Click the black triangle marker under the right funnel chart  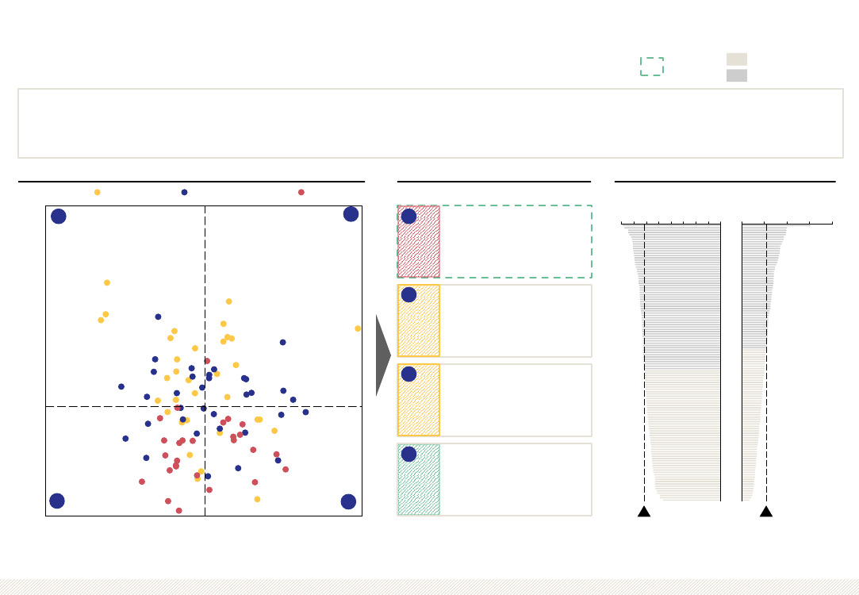pos(766,511)
